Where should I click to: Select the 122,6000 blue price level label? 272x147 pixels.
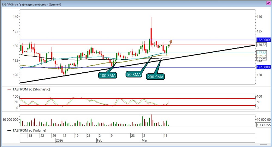point(264,67)
